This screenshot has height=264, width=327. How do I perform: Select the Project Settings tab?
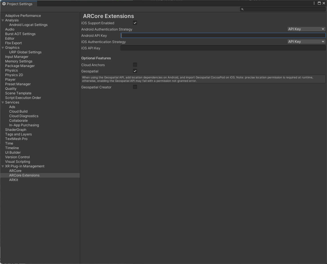(x=19, y=4)
